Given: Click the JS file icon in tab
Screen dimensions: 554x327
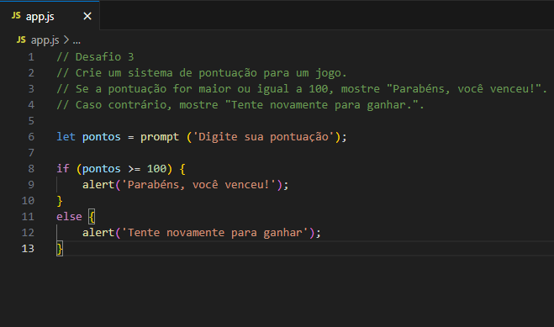Looking at the screenshot, I should pyautogui.click(x=16, y=15).
